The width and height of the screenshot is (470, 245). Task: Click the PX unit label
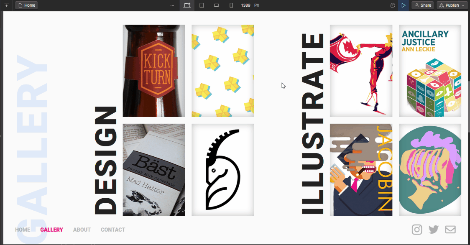(x=257, y=5)
